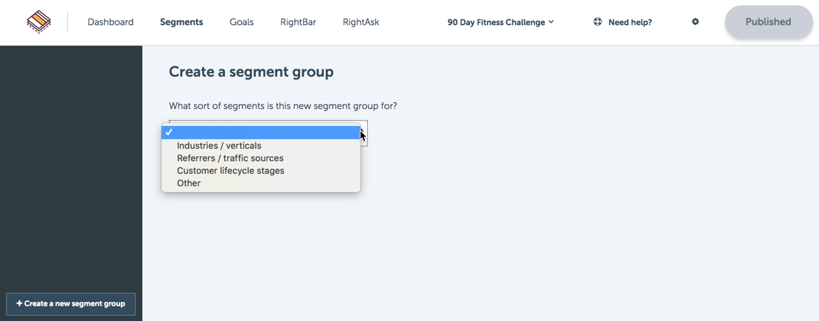Choose Referrers / traffic sources option
This screenshot has width=819, height=321.
tap(261, 158)
